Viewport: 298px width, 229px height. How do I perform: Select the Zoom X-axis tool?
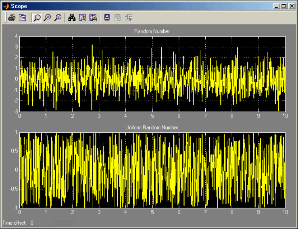click(47, 18)
